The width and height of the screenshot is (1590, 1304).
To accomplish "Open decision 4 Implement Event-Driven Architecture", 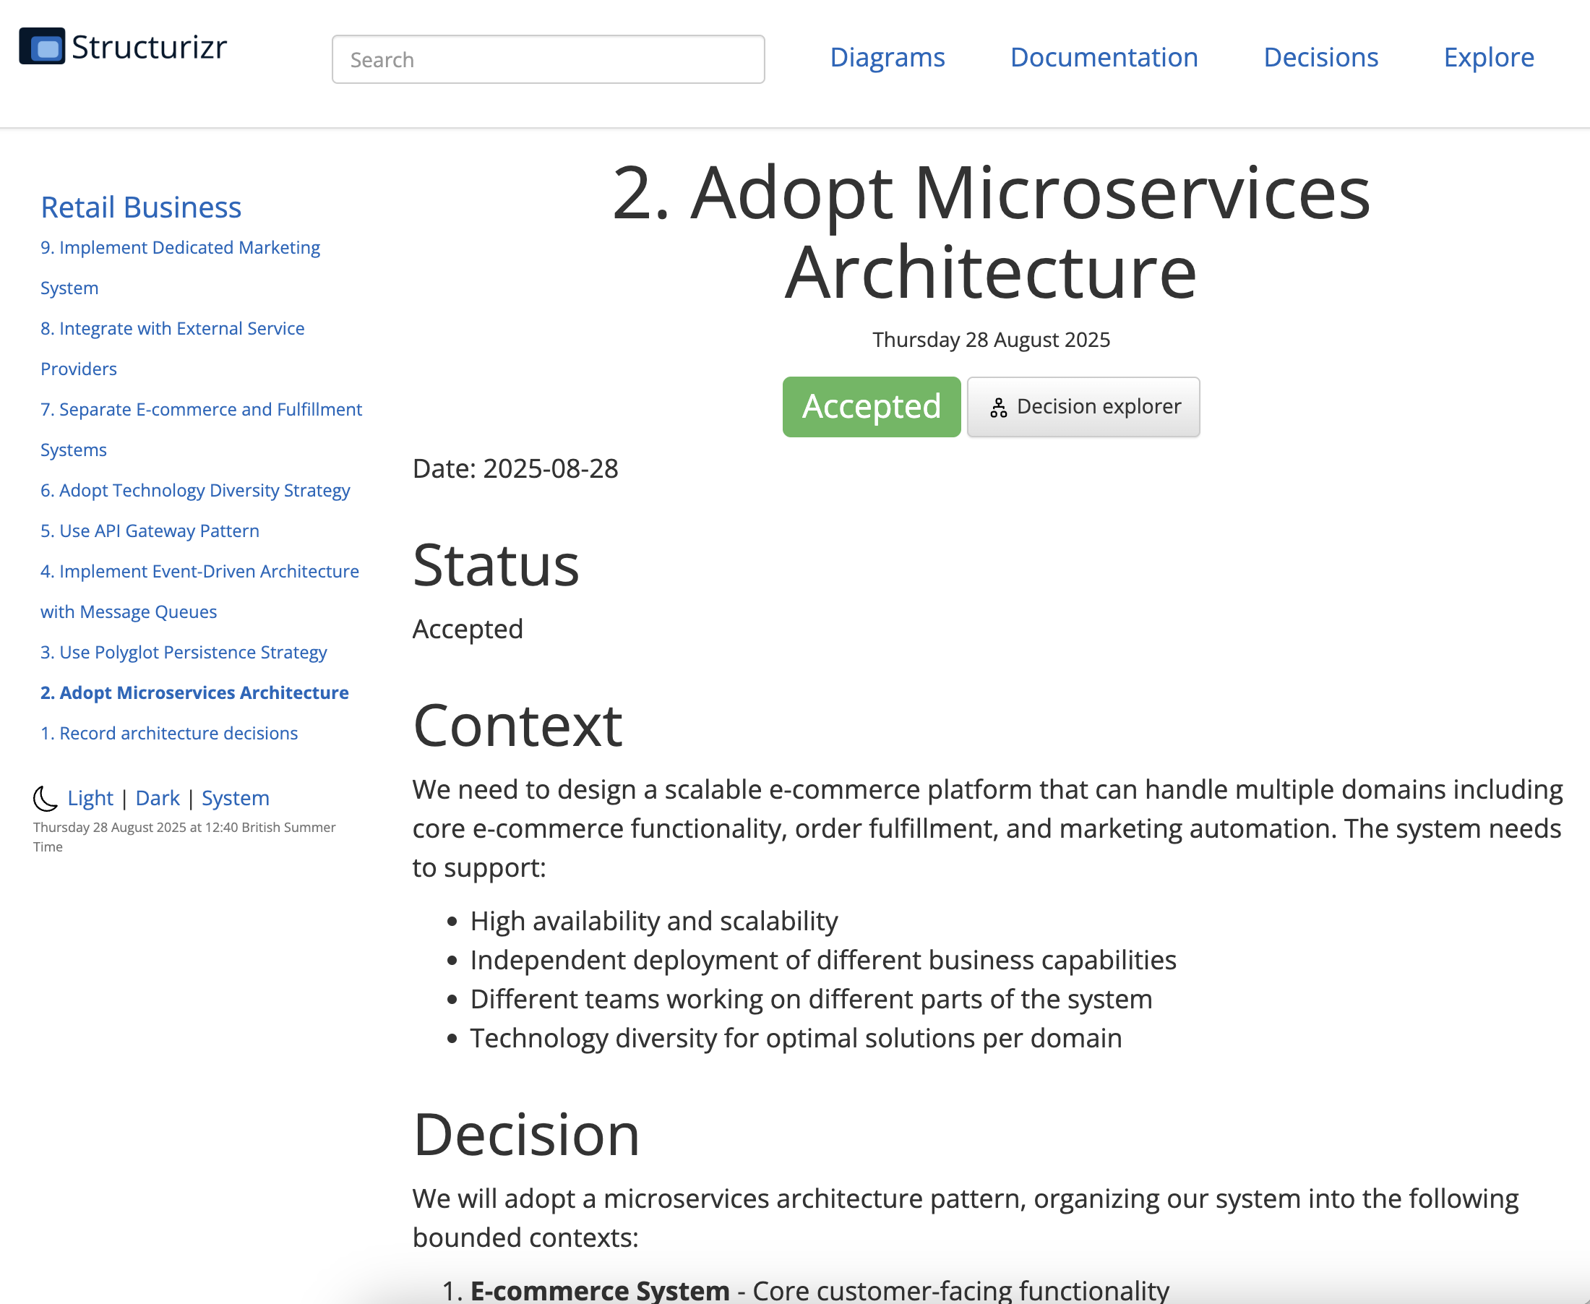I will pyautogui.click(x=199, y=592).
